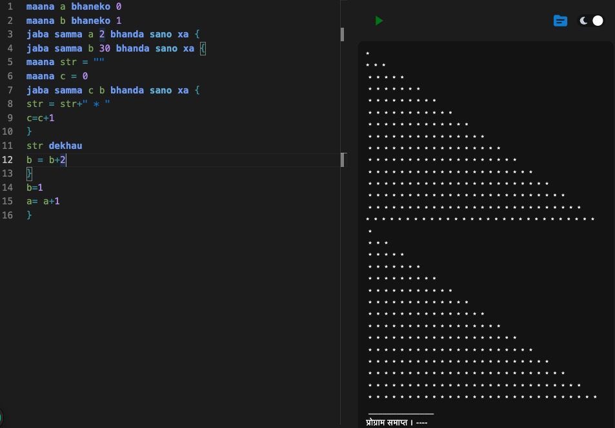Click the white circle knob of the toggle

click(597, 20)
